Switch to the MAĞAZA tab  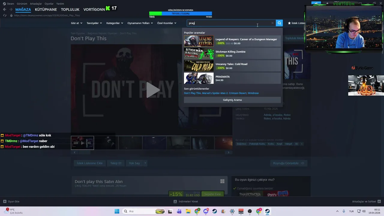tap(23, 10)
